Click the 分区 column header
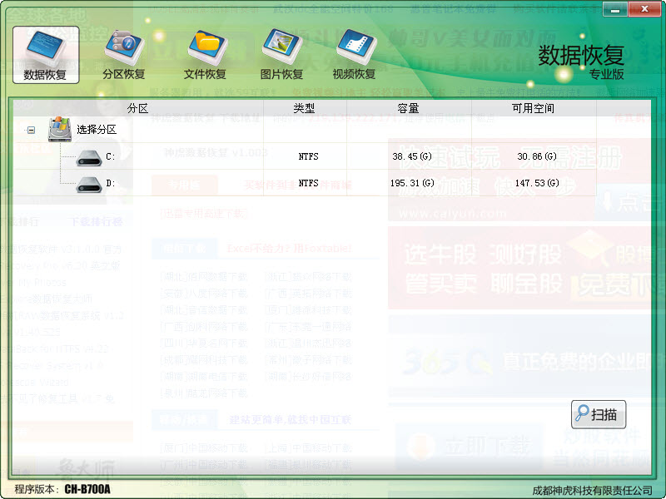 point(137,109)
